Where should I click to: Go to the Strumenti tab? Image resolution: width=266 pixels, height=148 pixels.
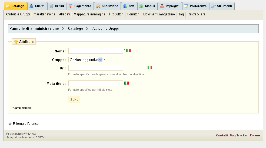coord(222,6)
